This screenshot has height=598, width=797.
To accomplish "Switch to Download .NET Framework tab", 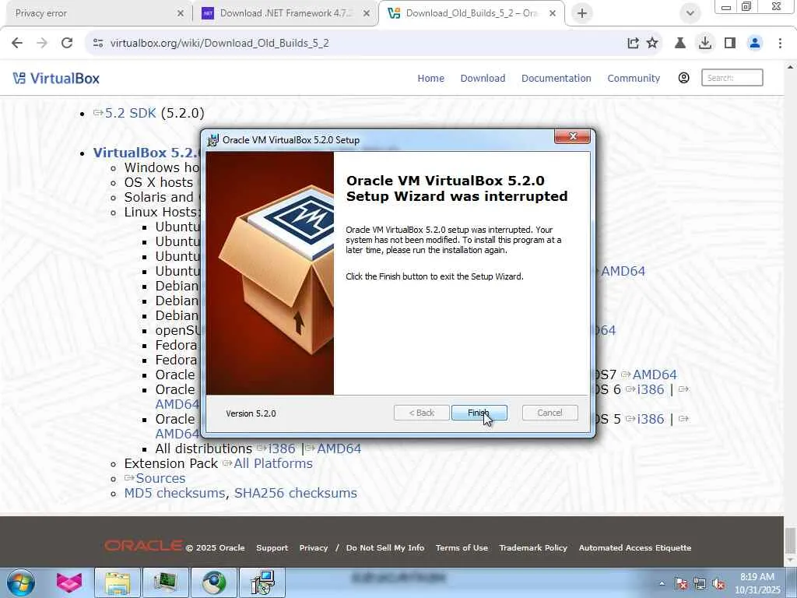I will (x=286, y=13).
